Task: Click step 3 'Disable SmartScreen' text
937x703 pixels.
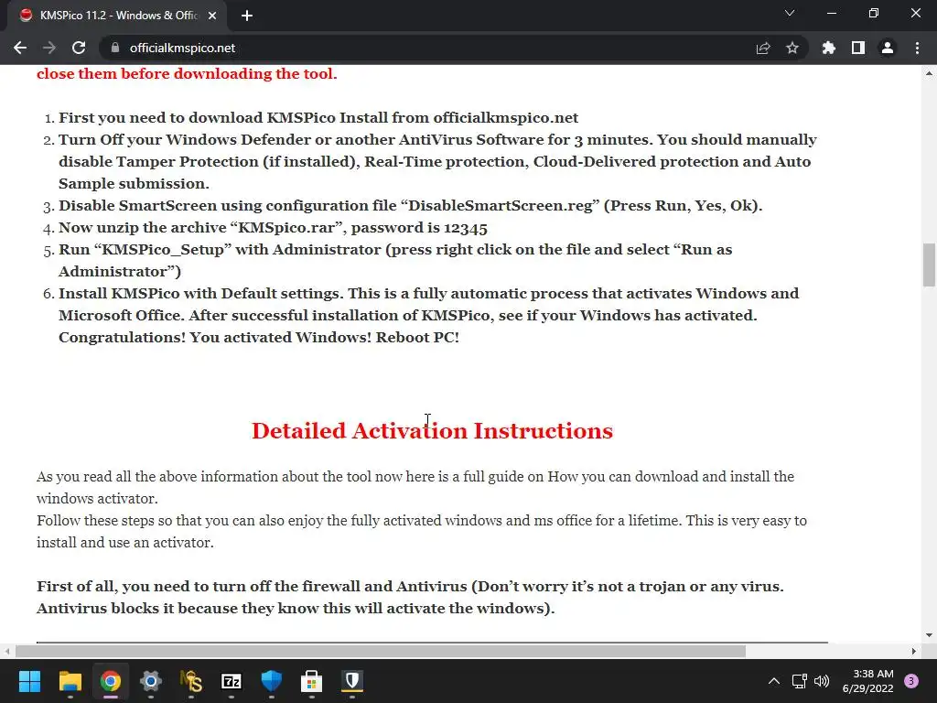Action: (x=411, y=206)
